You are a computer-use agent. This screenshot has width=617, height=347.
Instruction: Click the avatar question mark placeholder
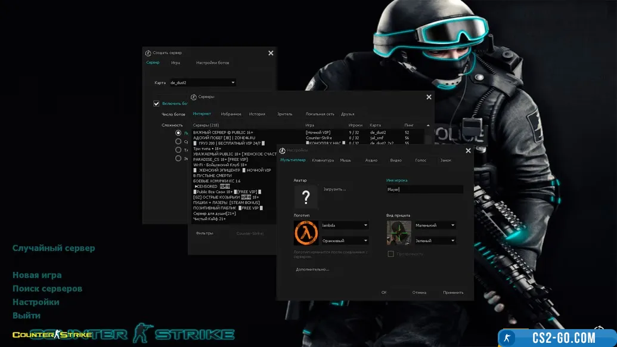point(306,197)
